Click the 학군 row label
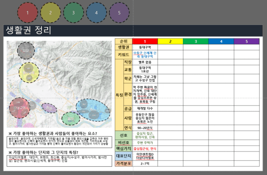Viewport: 267px width, 175px height. (x=128, y=79)
